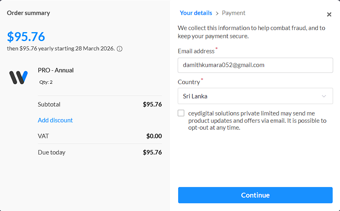
Task: Select the Due today amount
Action: pyautogui.click(x=152, y=152)
